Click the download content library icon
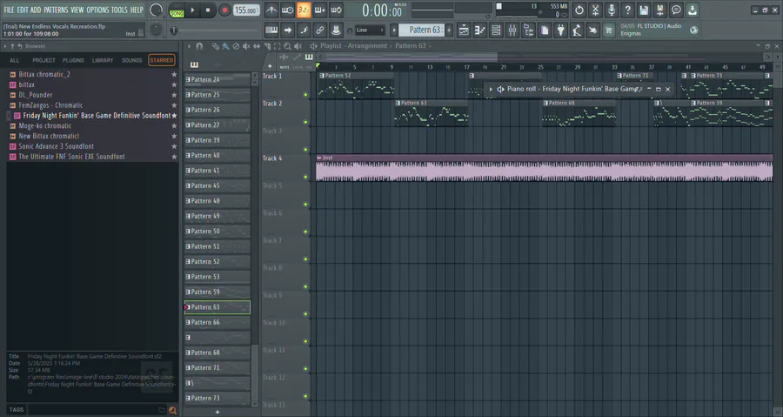The image size is (783, 417). pos(693,10)
